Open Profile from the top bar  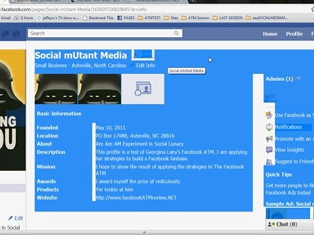[x=294, y=34]
